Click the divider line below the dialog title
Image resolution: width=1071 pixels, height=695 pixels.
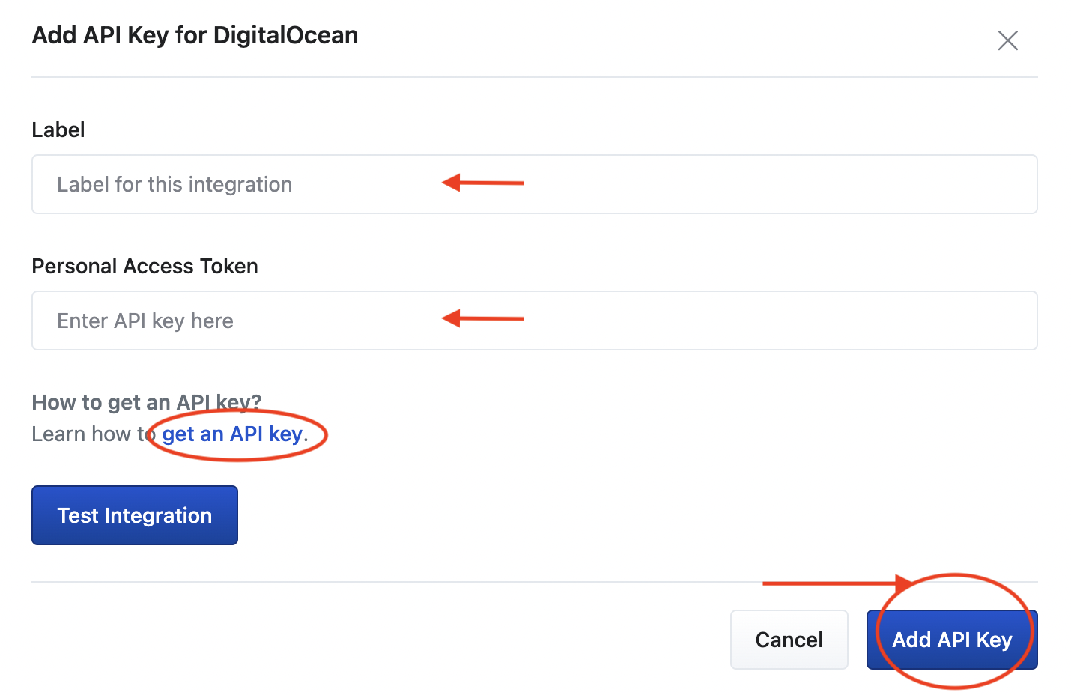(x=534, y=77)
